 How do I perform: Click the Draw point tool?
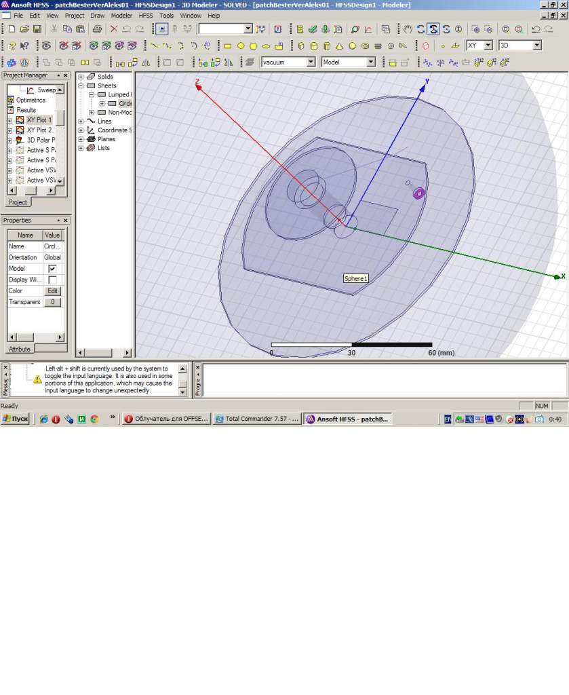point(443,45)
